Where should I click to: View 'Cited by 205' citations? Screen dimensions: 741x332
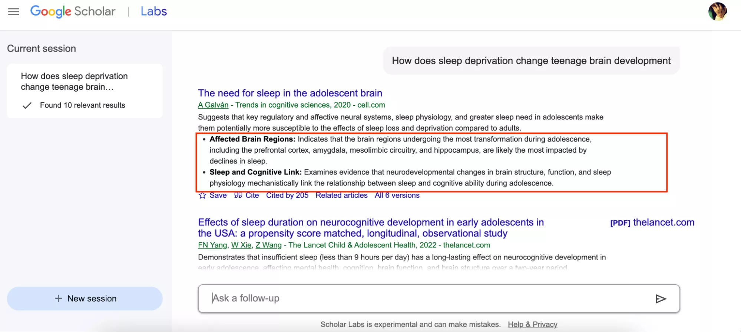point(287,195)
